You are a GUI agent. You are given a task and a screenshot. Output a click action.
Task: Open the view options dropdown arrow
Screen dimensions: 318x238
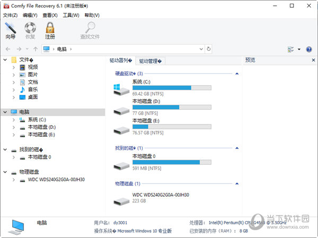[299, 49]
